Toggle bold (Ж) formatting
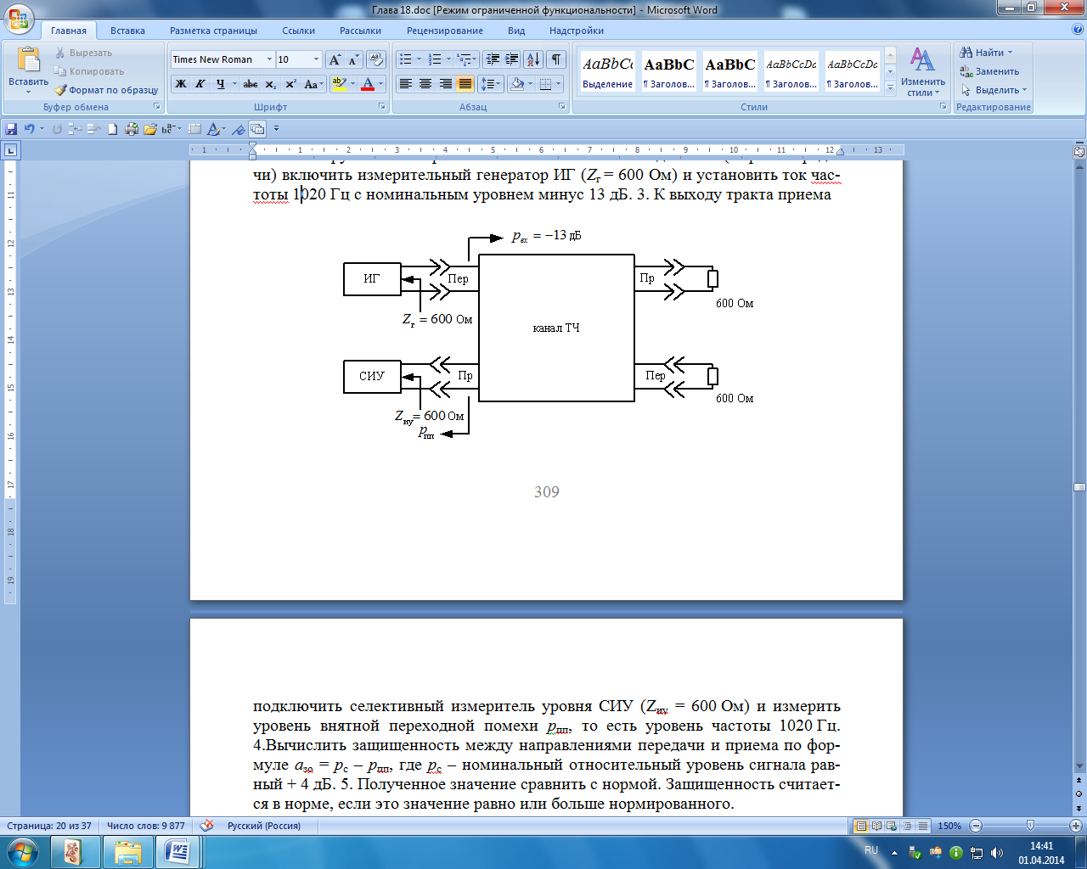The image size is (1087, 869). point(180,84)
